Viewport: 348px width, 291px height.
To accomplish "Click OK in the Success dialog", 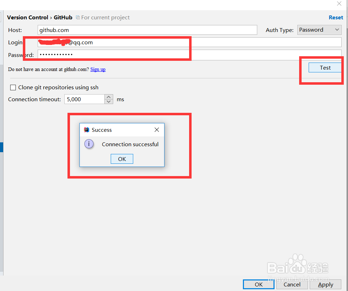I will [x=122, y=159].
